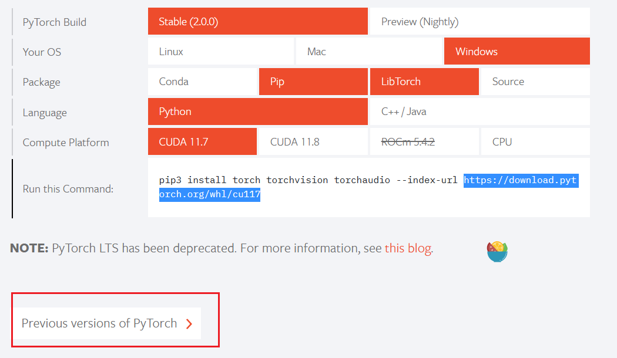This screenshot has height=358, width=617.
Task: Open the 'this blog' link
Action: [408, 248]
